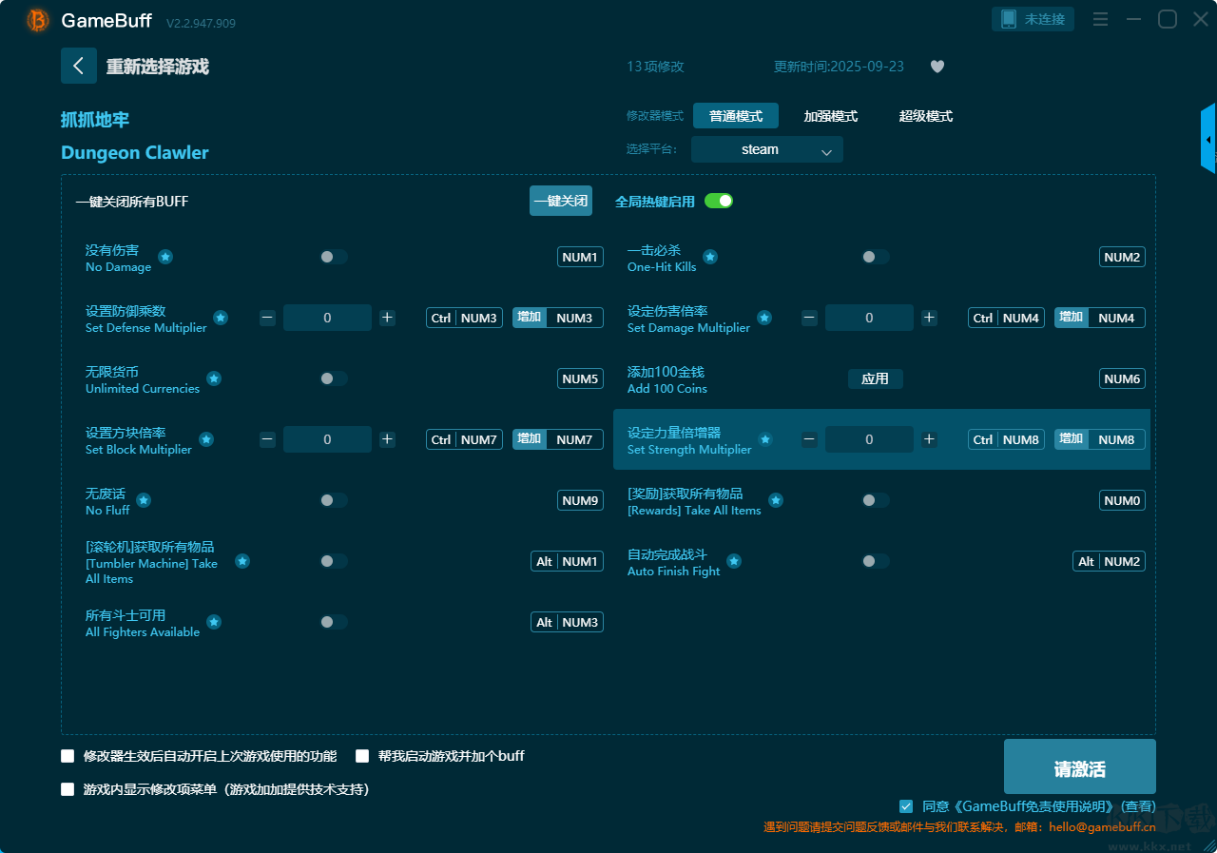Click the Set Strength Multiplier value field
1217x853 pixels.
click(869, 439)
